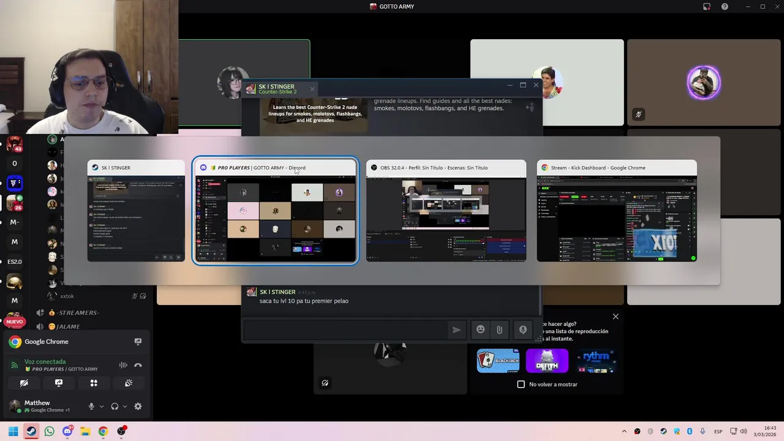This screenshot has width=784, height=441.
Task: Open Discord help question mark icon
Action: click(x=725, y=7)
